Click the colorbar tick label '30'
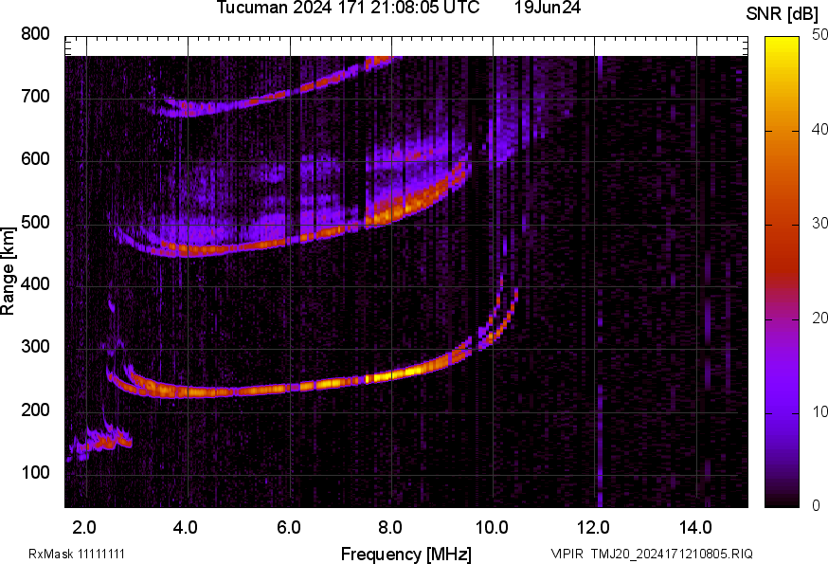828x564 pixels. pos(819,223)
